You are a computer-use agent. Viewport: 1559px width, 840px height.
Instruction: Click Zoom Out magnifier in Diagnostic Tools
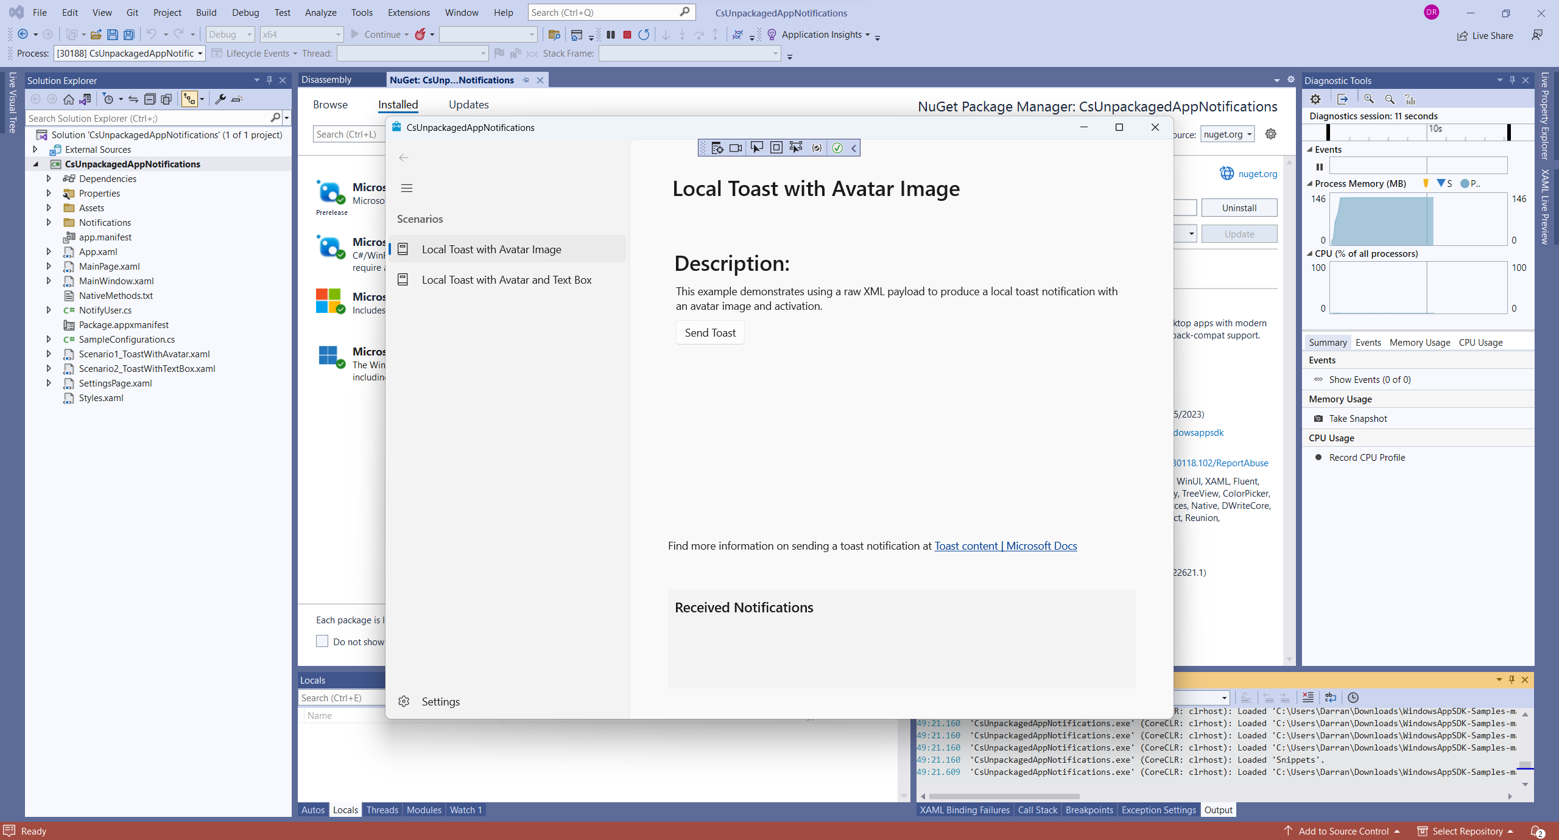click(1390, 99)
